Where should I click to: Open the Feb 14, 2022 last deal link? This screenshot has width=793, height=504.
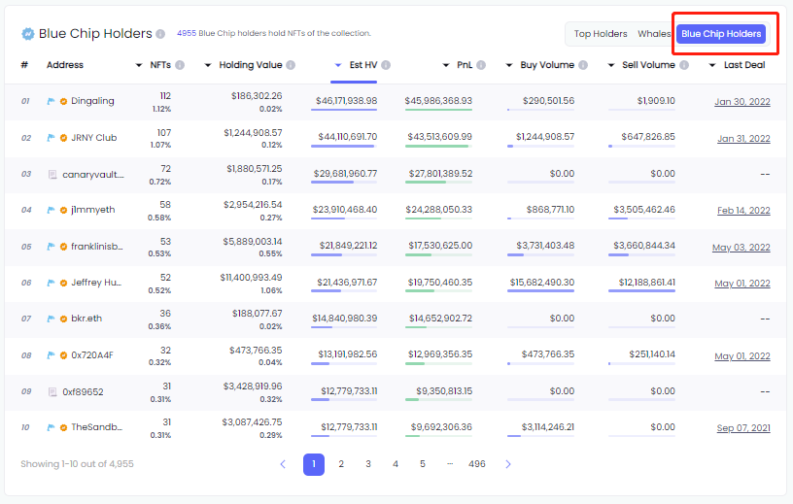tap(743, 211)
